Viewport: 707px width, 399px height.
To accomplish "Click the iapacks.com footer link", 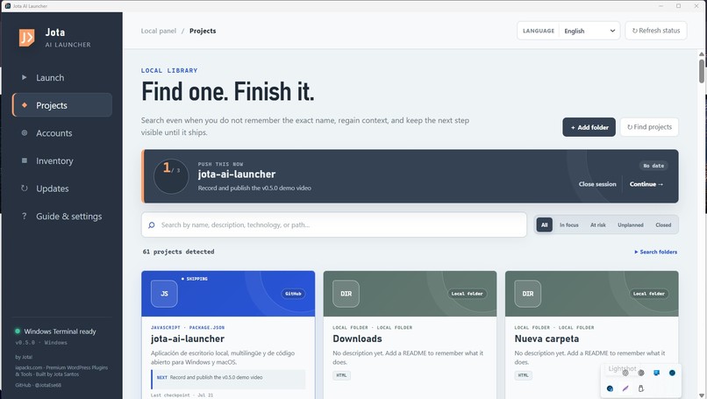I will coord(61,371).
